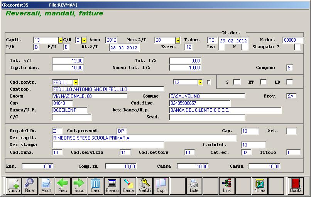311x197 pixels.
Task: Click the Tot. I/S field 0,00
Action: tap(185, 61)
